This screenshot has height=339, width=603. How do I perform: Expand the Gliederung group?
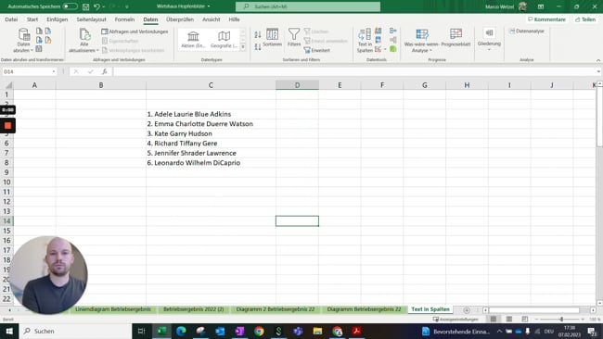(489, 40)
